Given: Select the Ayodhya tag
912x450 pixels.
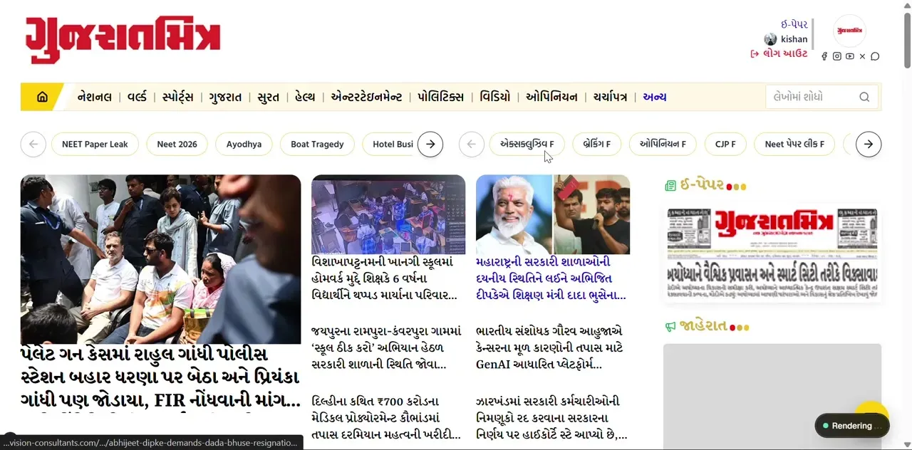Looking at the screenshot, I should tap(244, 144).
